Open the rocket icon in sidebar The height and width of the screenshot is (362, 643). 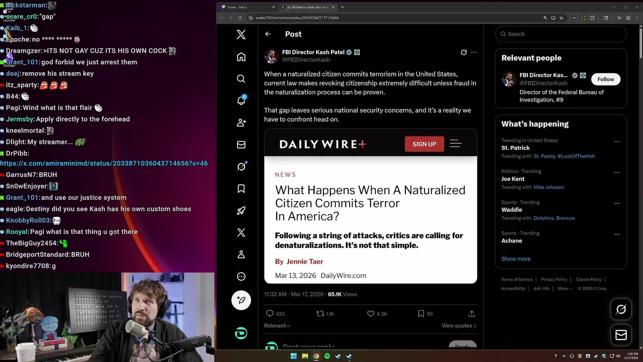click(x=241, y=211)
